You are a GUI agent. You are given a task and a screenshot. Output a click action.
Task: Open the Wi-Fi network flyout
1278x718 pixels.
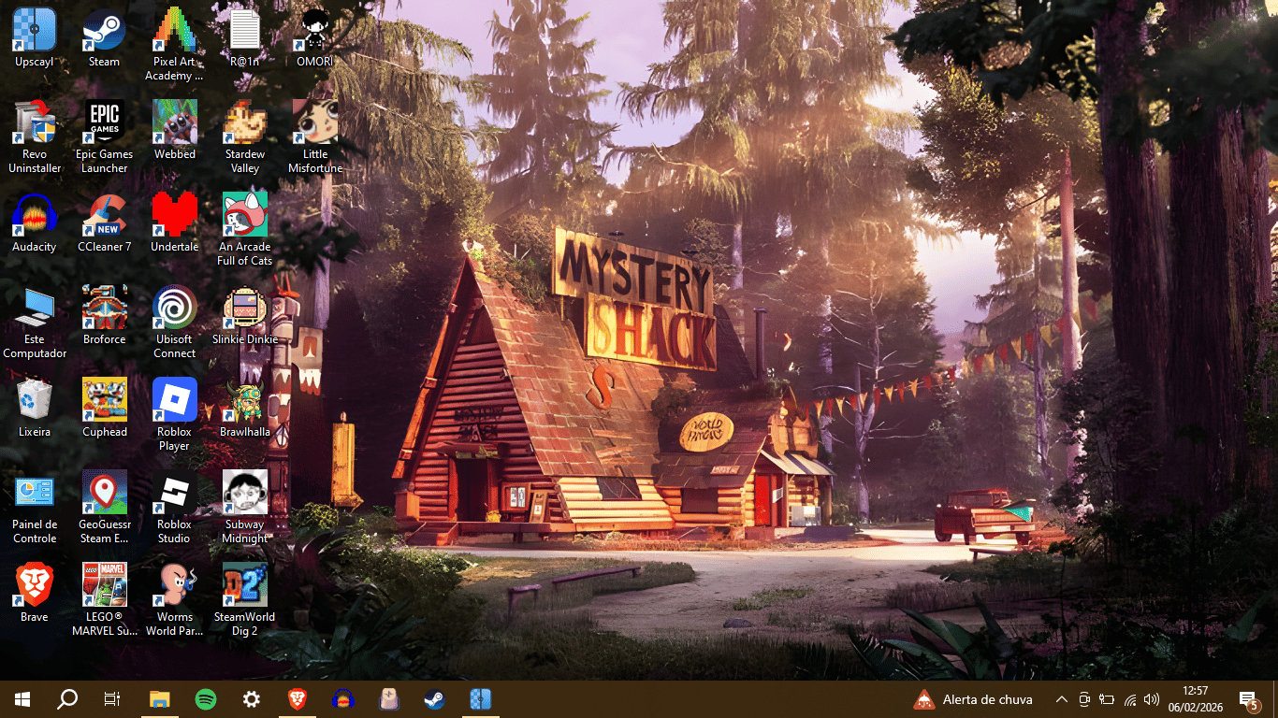pyautogui.click(x=1129, y=699)
